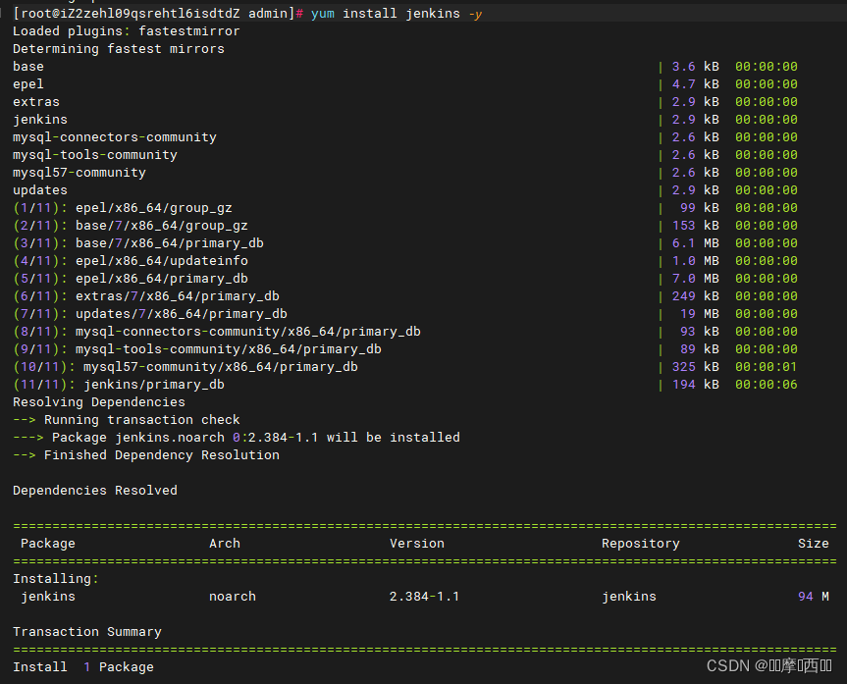Viewport: 847px width, 684px height.
Task: Click the '3.6 kB' base size
Action: 696,67
